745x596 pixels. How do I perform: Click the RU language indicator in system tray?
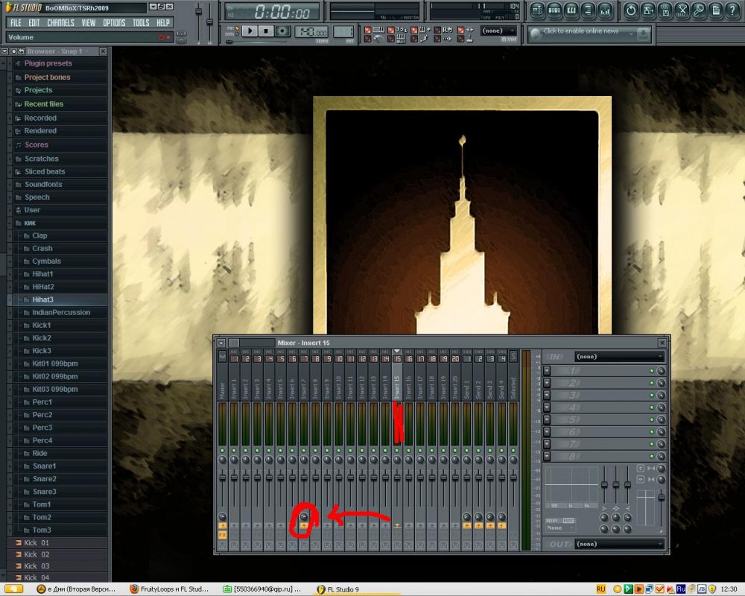click(600, 589)
